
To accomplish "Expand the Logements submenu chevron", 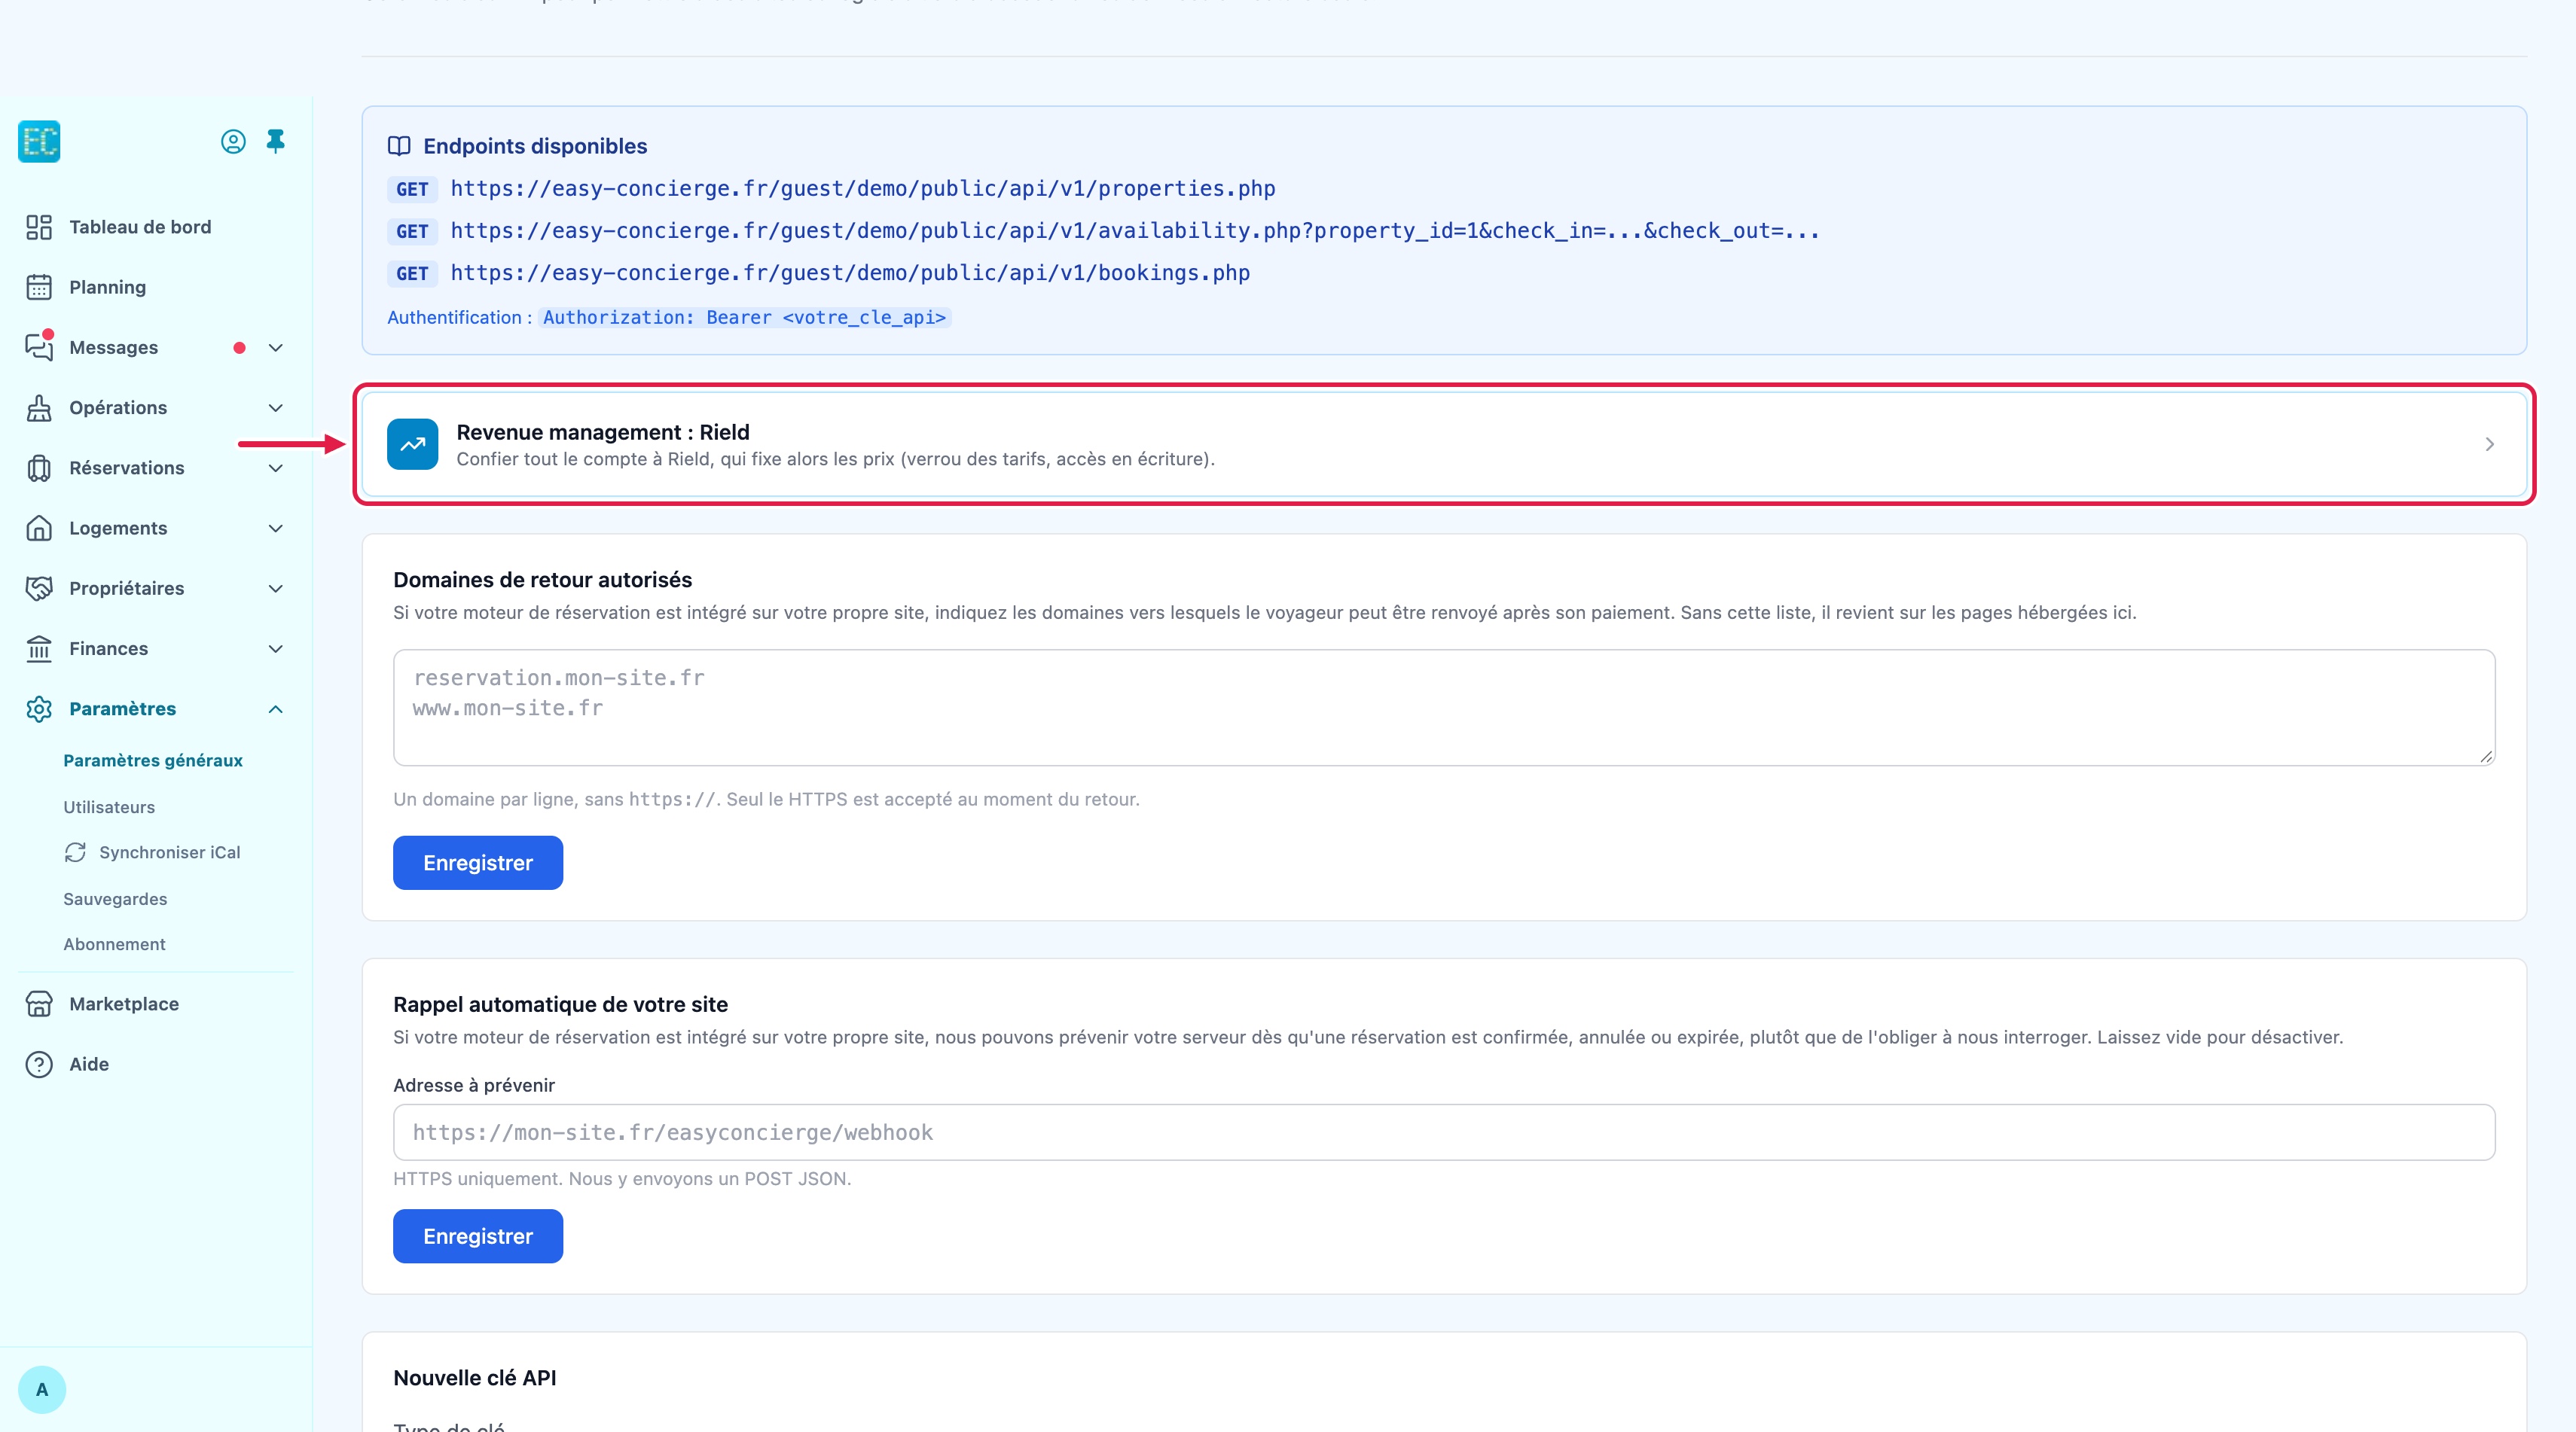I will click(x=276, y=528).
